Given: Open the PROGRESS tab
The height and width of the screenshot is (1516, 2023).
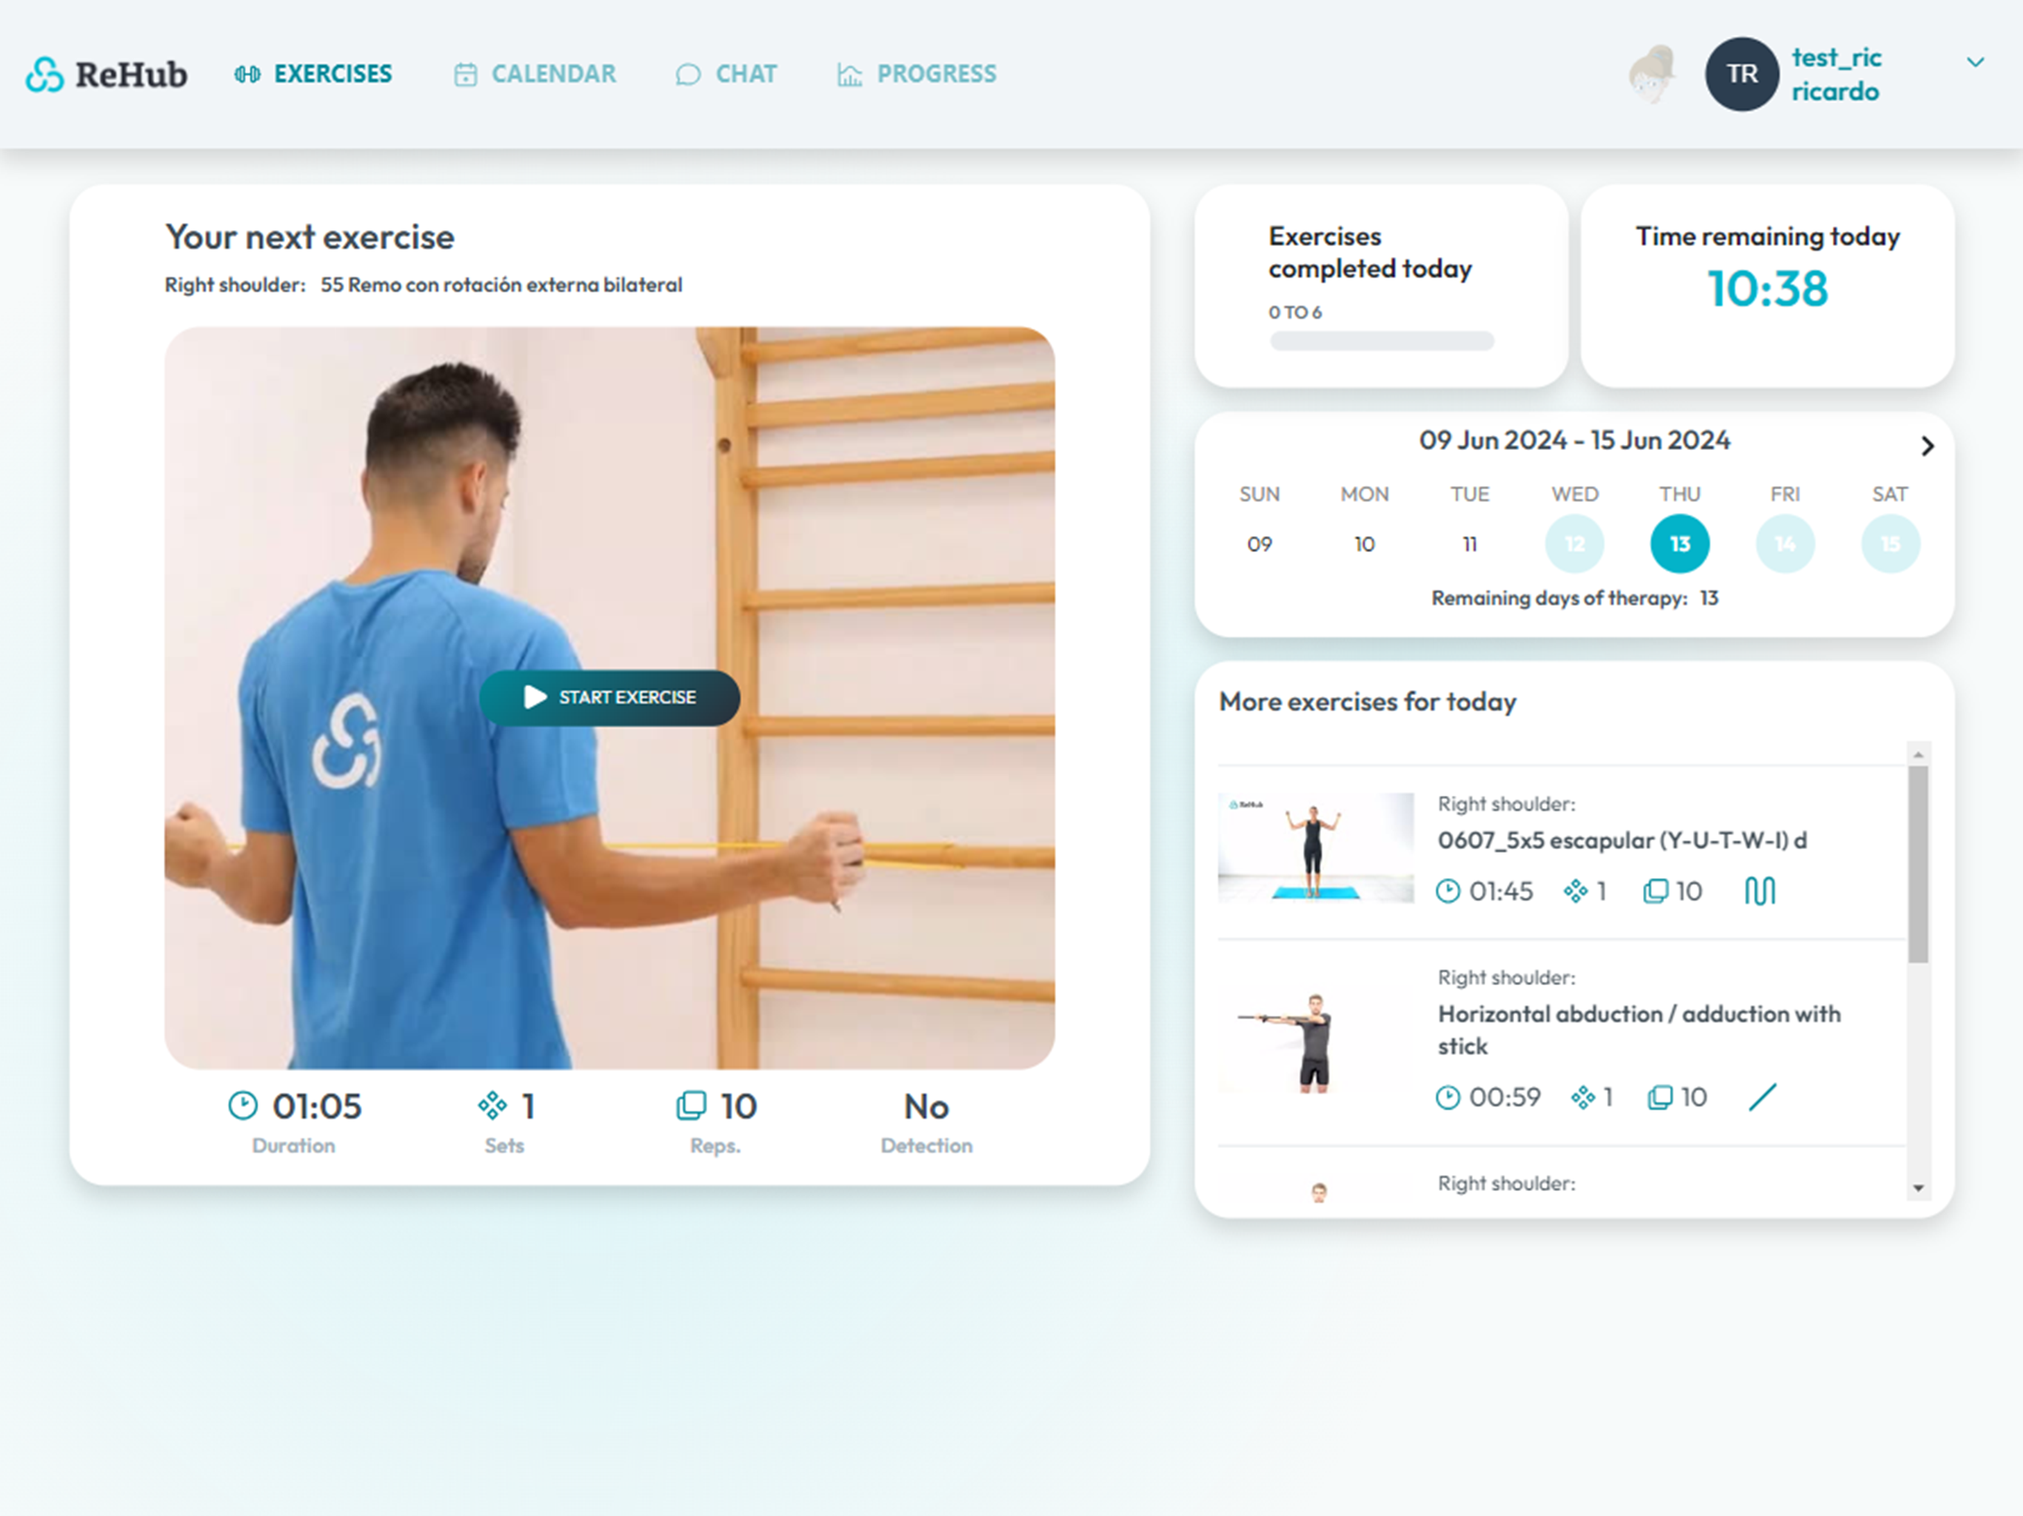Looking at the screenshot, I should pos(935,74).
